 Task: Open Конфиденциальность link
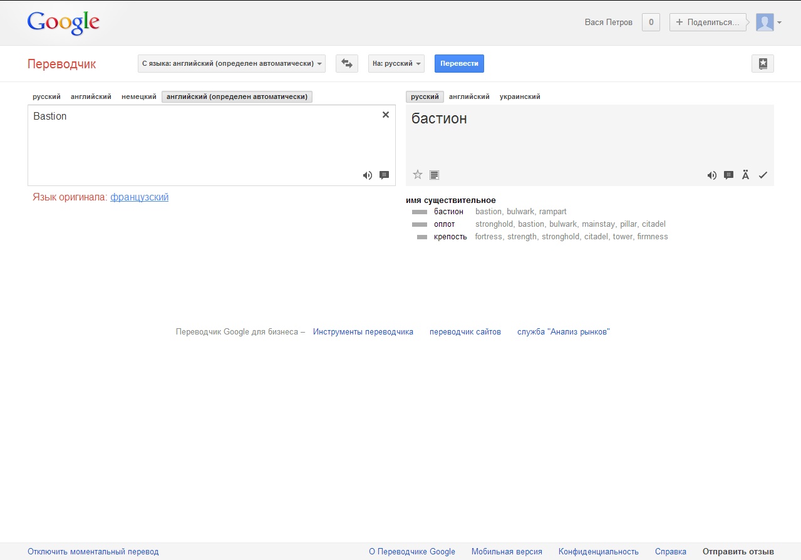pyautogui.click(x=599, y=552)
